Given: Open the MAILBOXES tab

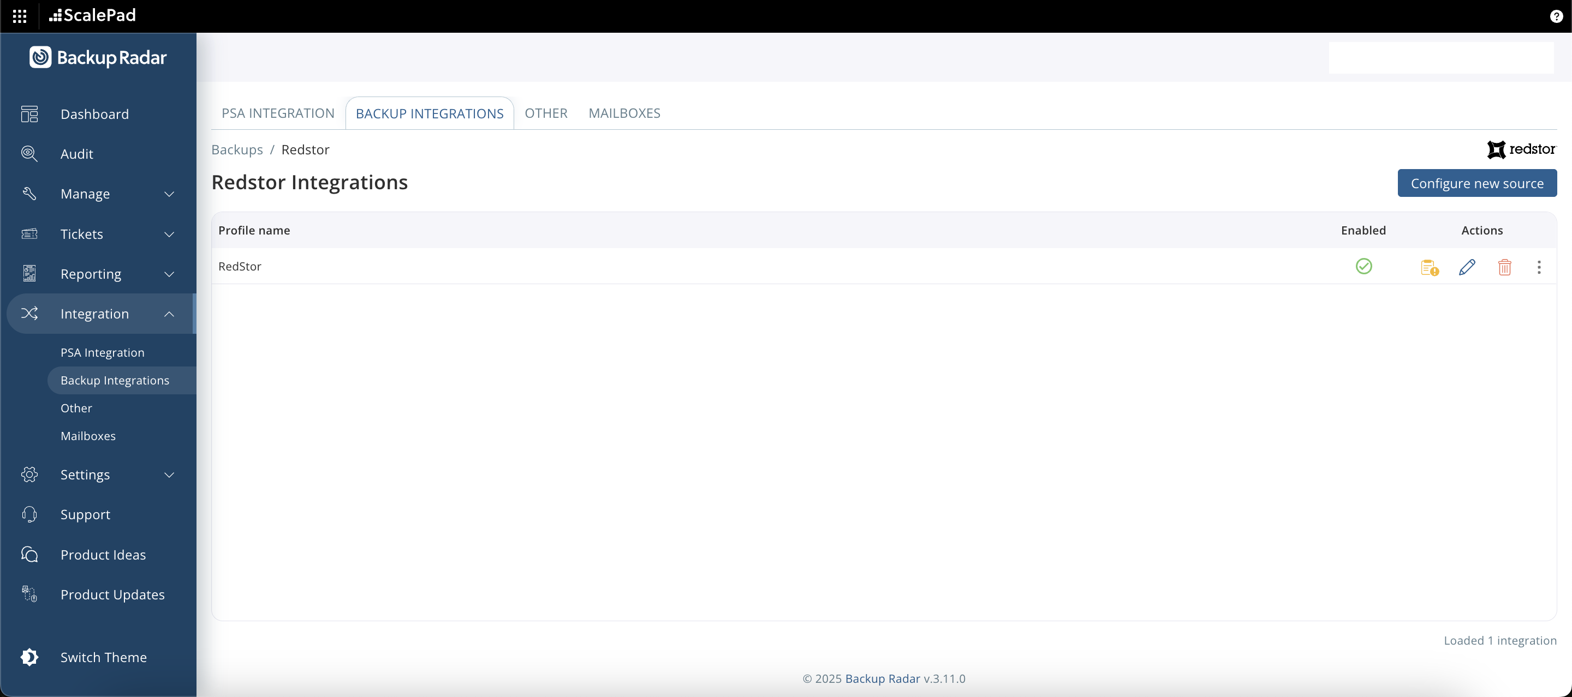Looking at the screenshot, I should (624, 113).
